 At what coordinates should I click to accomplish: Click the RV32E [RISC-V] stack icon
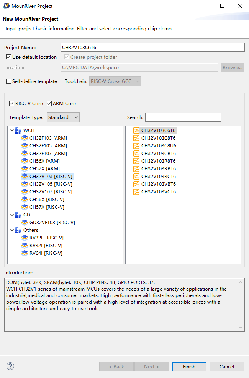click(25, 238)
